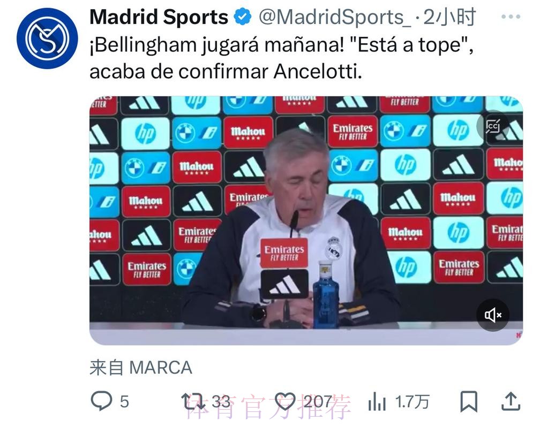
Task: Open the 来自 MARCA source link
Action: pyautogui.click(x=141, y=368)
